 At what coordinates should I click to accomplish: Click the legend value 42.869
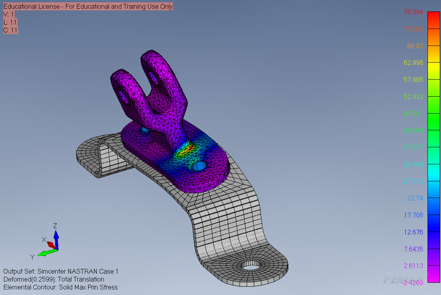point(413,131)
